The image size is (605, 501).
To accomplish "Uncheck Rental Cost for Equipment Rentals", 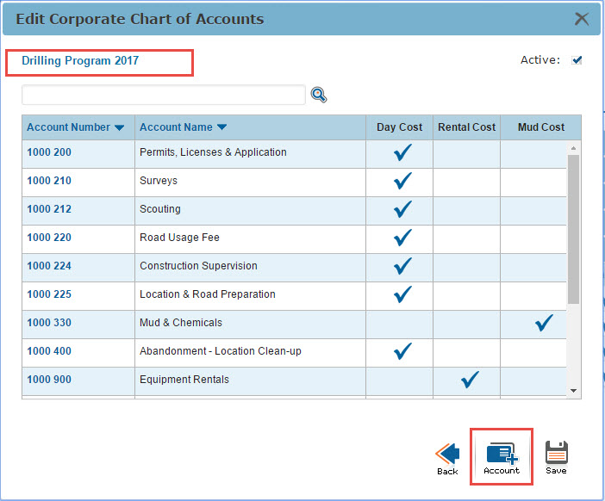I will (470, 380).
